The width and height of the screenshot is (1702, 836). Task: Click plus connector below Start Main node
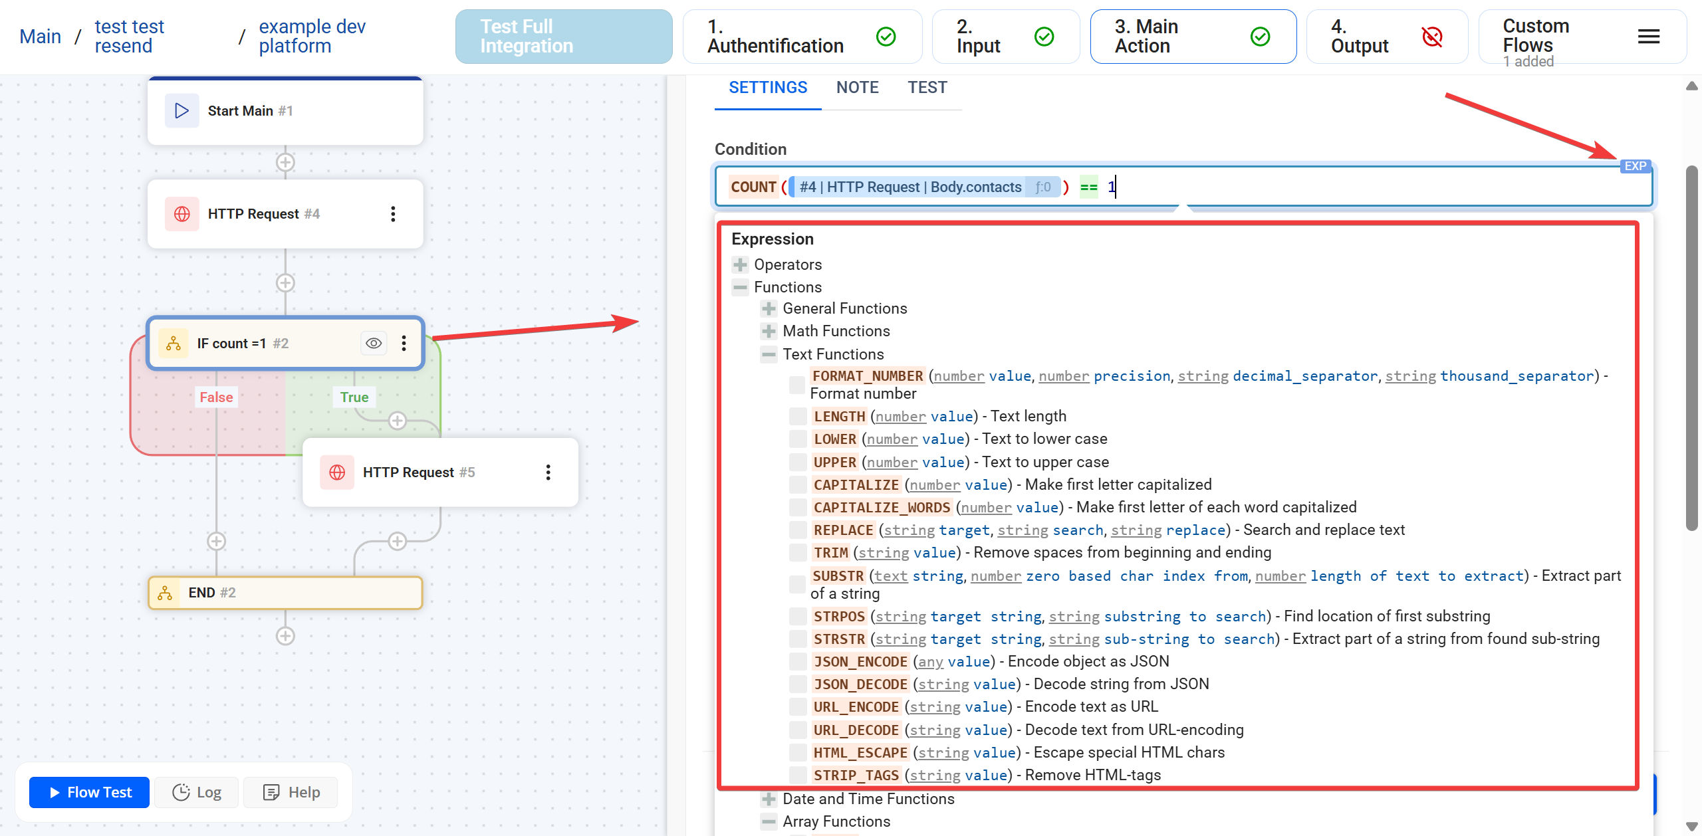pos(285,163)
